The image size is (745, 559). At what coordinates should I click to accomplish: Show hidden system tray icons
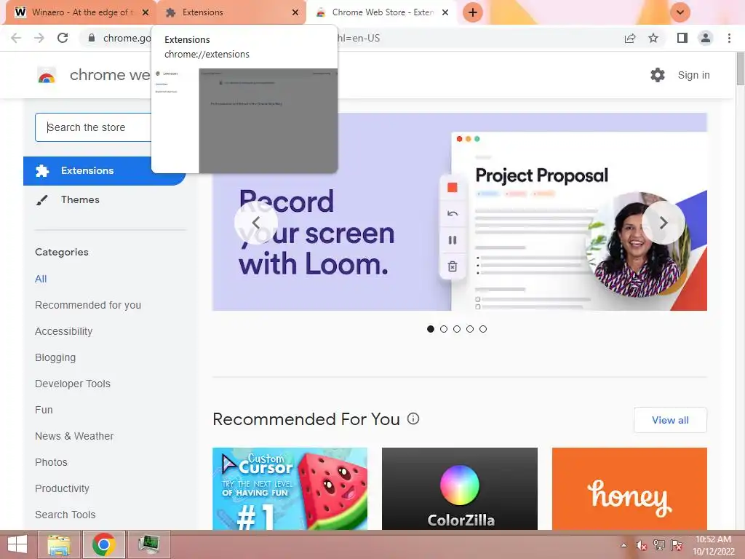pos(624,545)
